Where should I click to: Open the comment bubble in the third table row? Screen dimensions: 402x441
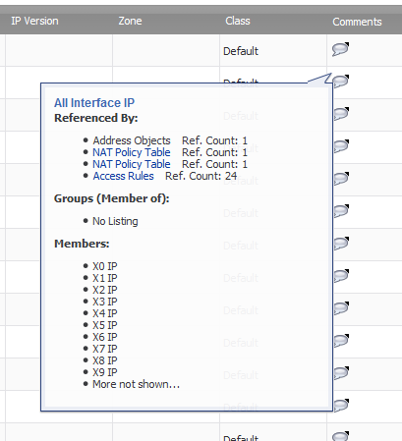point(341,114)
